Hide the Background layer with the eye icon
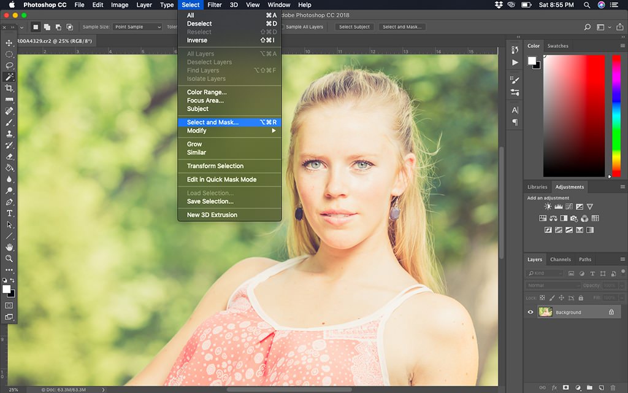The height and width of the screenshot is (393, 628). (x=530, y=312)
